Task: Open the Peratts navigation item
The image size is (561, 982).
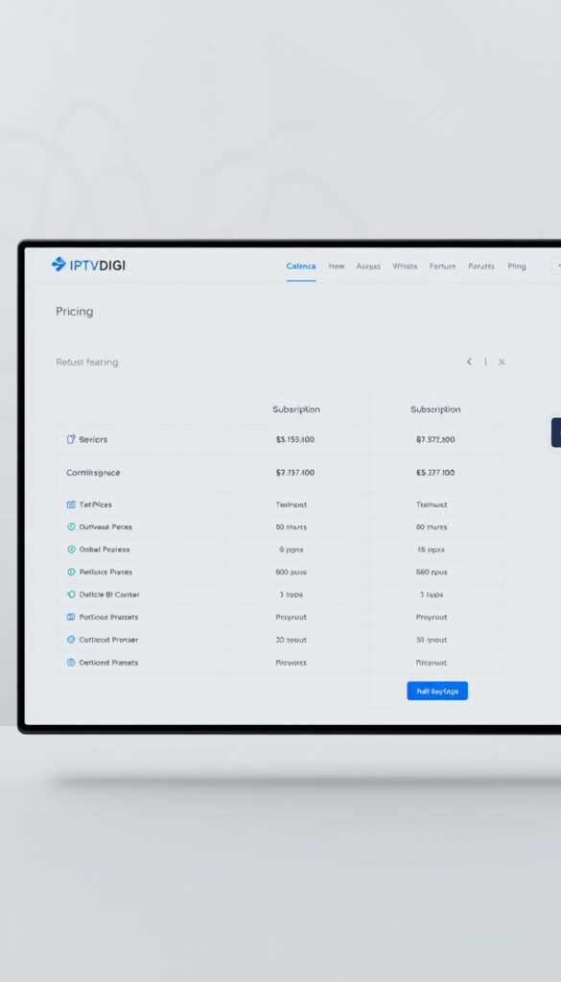Action: (481, 267)
